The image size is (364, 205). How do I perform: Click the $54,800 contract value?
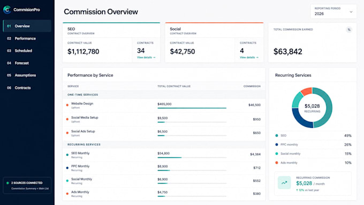163,153
